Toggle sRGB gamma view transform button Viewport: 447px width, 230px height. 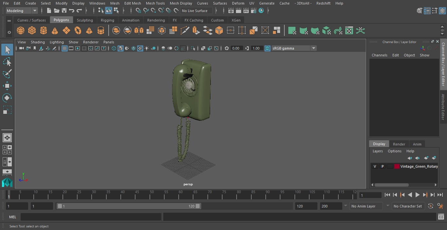click(x=267, y=48)
